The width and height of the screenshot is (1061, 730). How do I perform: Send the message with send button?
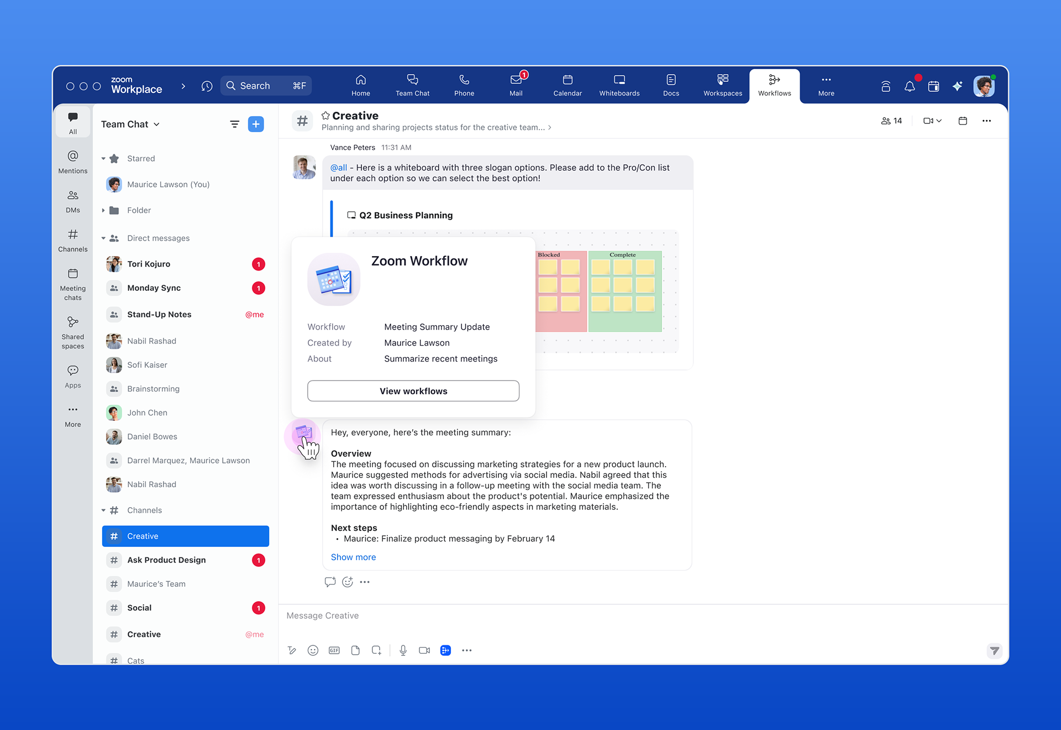[x=995, y=650]
